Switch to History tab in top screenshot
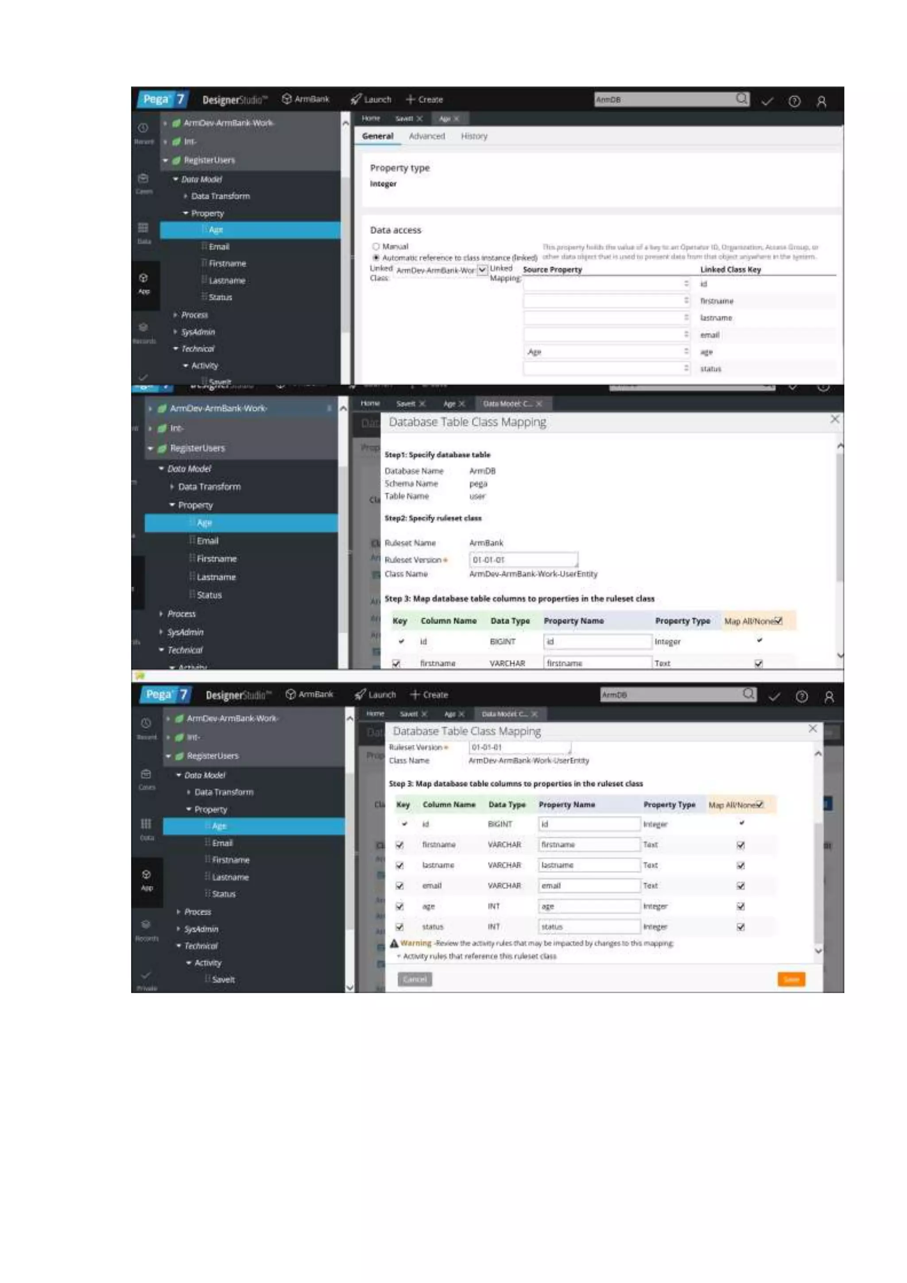This screenshot has height=1283, width=907. 473,136
